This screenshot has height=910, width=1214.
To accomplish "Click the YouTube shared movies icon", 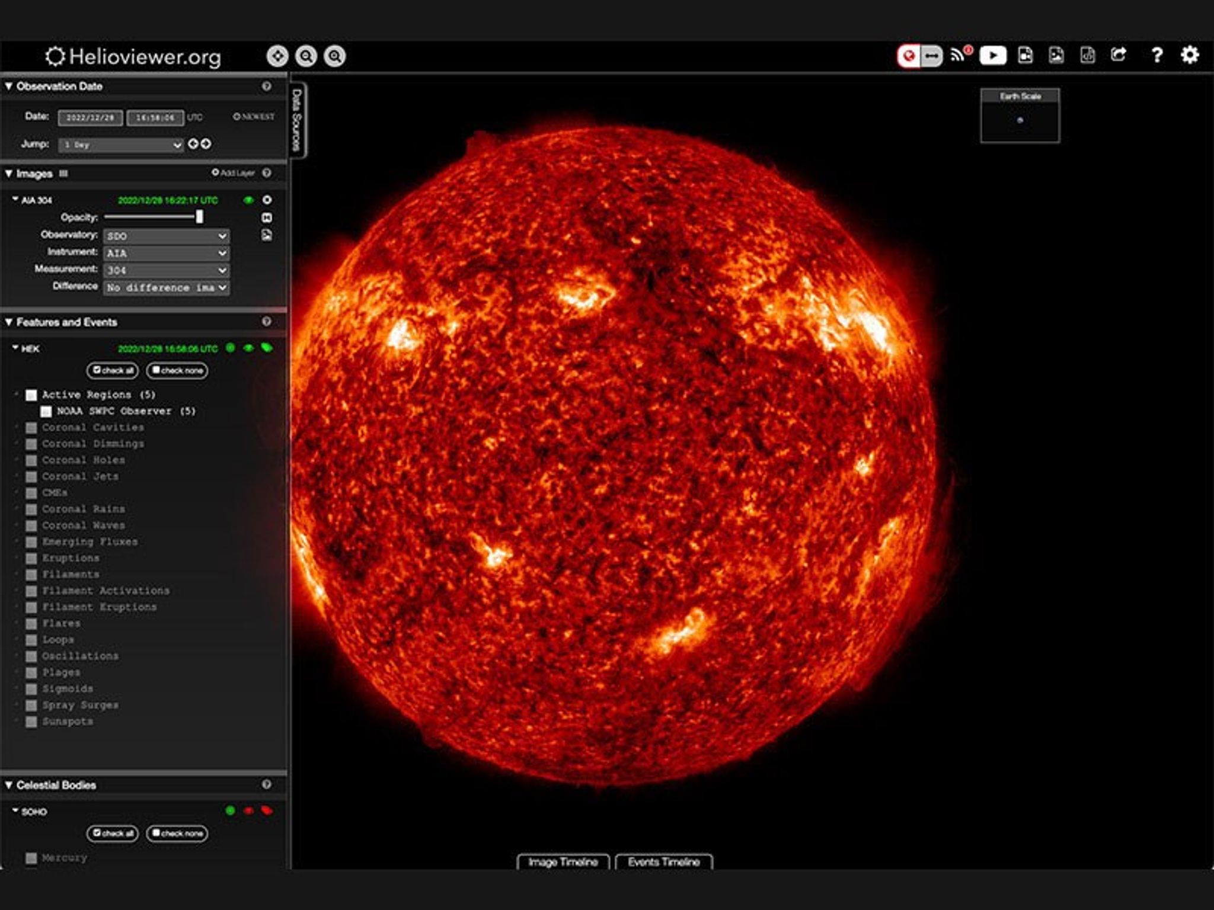I will point(994,56).
